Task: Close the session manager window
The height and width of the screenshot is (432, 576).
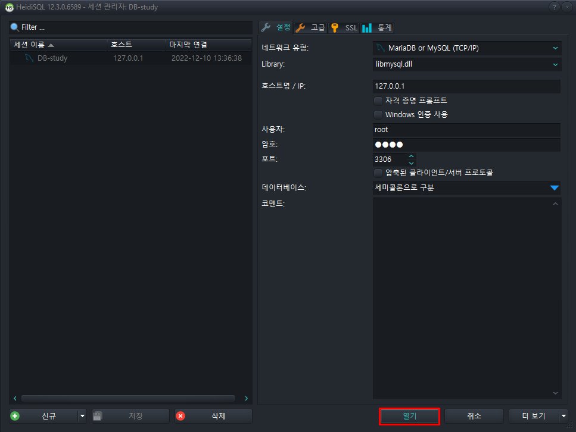Action: 567,7
